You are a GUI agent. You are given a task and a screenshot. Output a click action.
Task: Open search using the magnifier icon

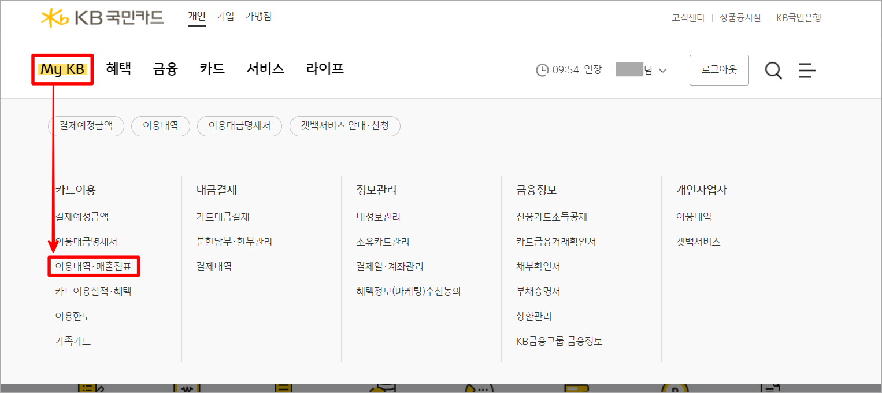pos(773,69)
